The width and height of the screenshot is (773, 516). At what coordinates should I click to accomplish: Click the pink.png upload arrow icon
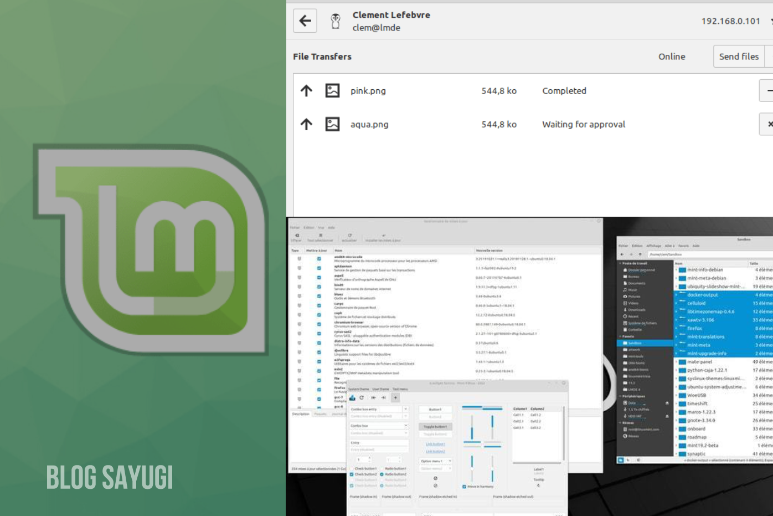click(x=306, y=90)
